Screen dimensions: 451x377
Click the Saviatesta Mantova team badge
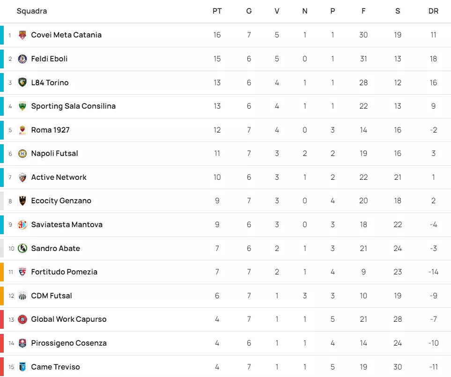pos(22,225)
